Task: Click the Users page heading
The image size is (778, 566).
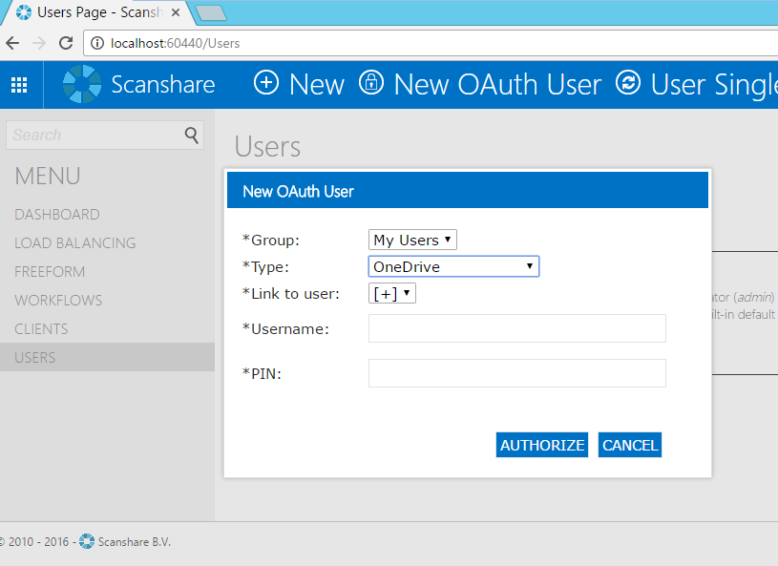Action: point(267,147)
